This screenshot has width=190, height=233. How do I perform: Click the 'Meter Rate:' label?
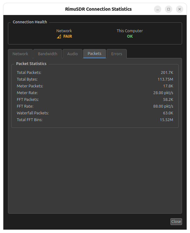tap(27, 93)
